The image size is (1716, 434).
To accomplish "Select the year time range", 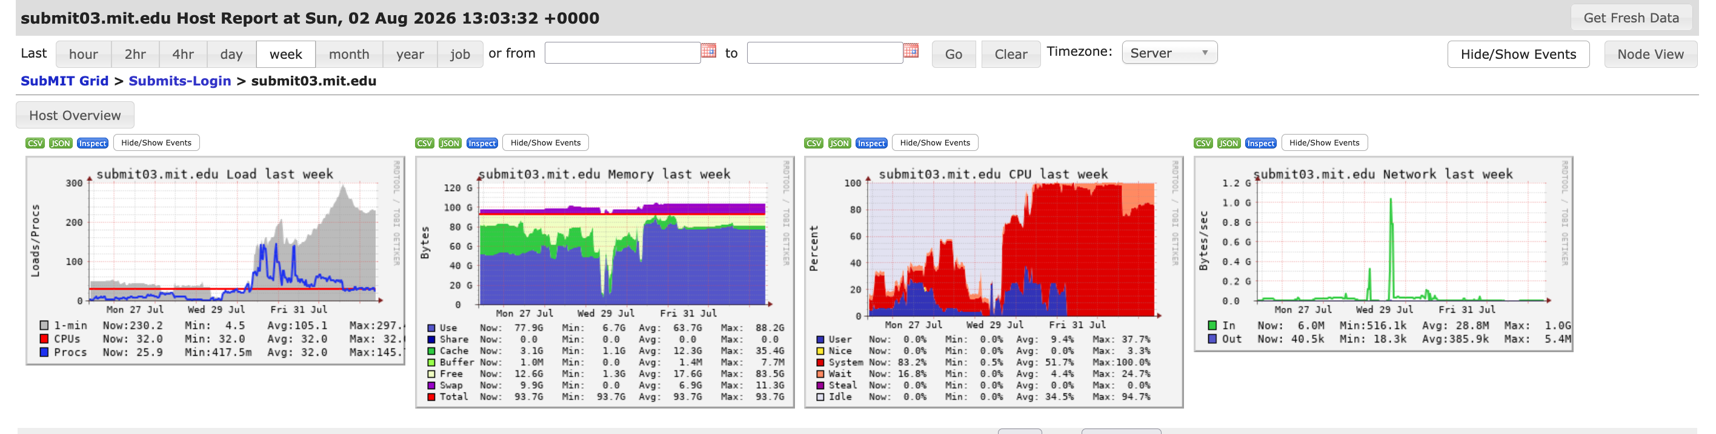I will tap(410, 54).
